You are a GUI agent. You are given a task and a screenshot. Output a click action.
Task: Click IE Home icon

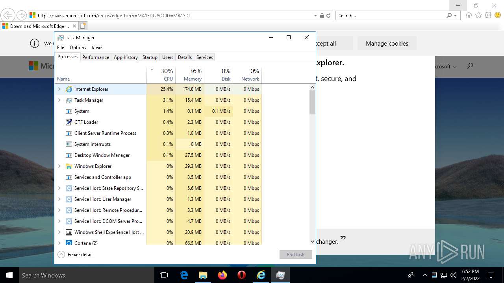coord(469,15)
